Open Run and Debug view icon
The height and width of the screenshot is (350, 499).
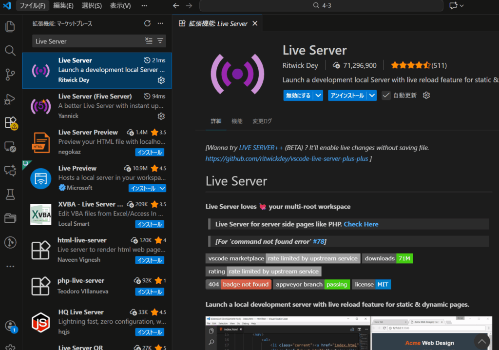coord(10,99)
